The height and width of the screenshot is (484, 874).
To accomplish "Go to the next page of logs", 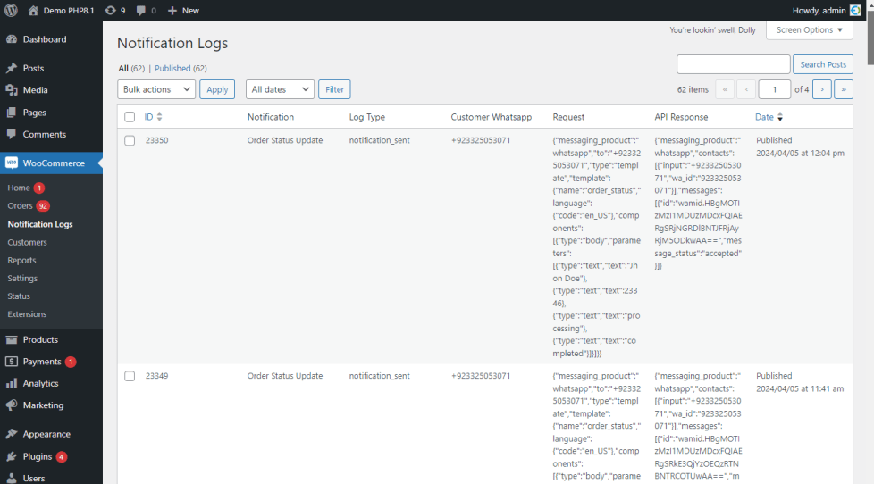I will pos(821,89).
